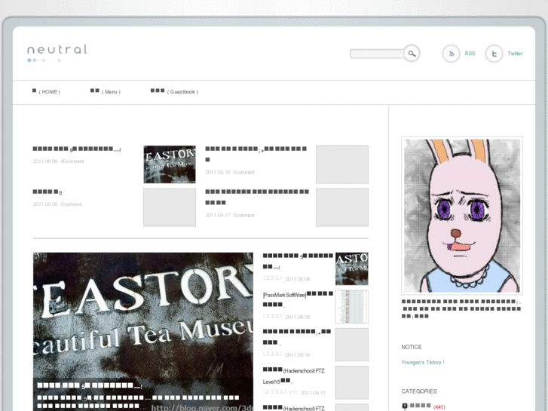This screenshot has height=411, width=548.
Task: Open the PassMark SoftWare post link
Action: [x=298, y=299]
